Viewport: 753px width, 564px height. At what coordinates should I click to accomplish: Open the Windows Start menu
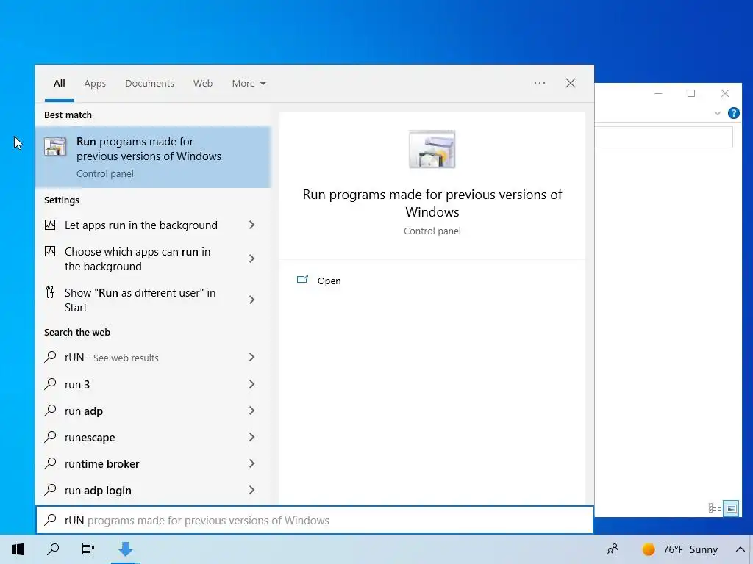click(x=18, y=549)
